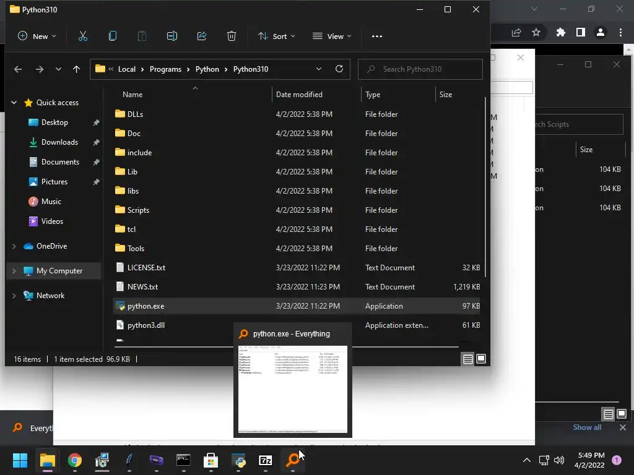Image resolution: width=634 pixels, height=475 pixels.
Task: Click the python.exe - Everything preview thumbnail
Action: point(293,389)
